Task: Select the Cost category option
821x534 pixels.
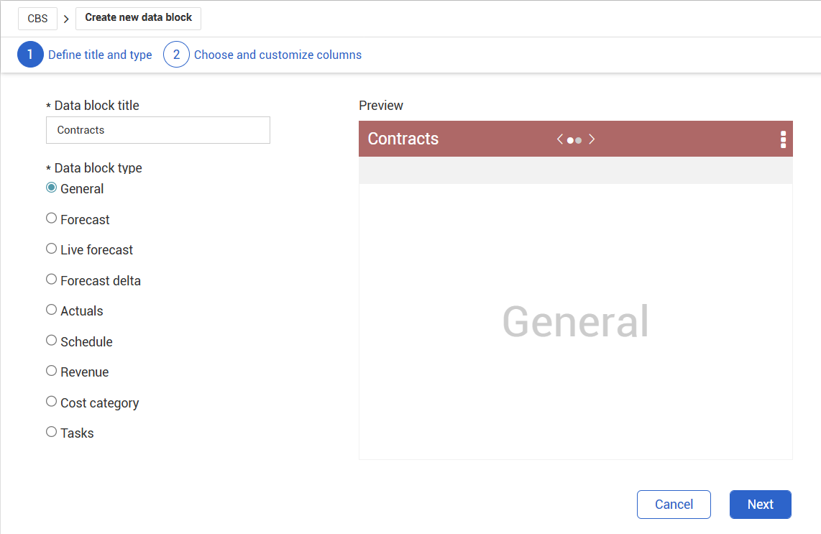Action: [51, 402]
